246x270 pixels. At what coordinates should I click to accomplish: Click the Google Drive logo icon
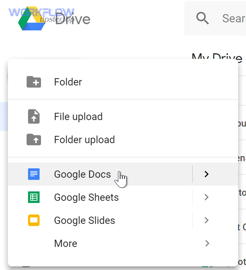coord(32,19)
